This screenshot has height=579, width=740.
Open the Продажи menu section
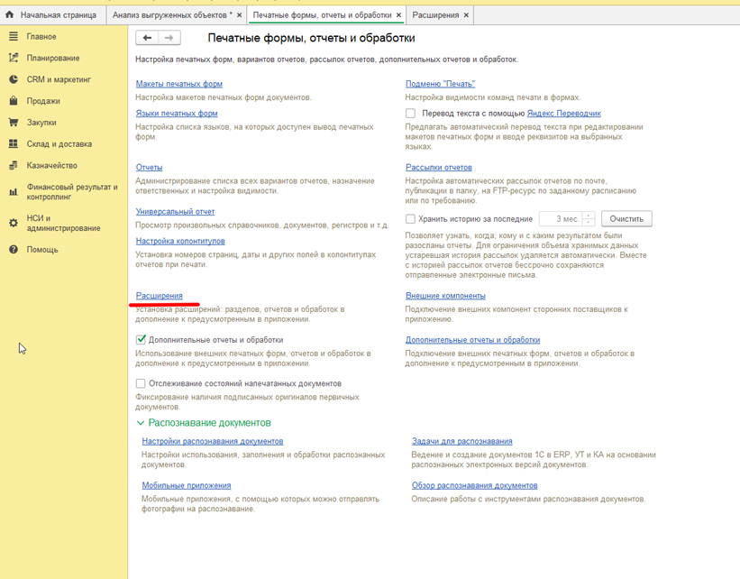43,101
